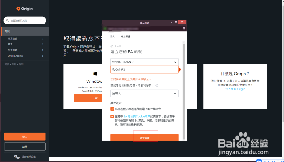Click the 說明 help link
The height and width of the screenshot is (162, 284).
(x=21, y=64)
